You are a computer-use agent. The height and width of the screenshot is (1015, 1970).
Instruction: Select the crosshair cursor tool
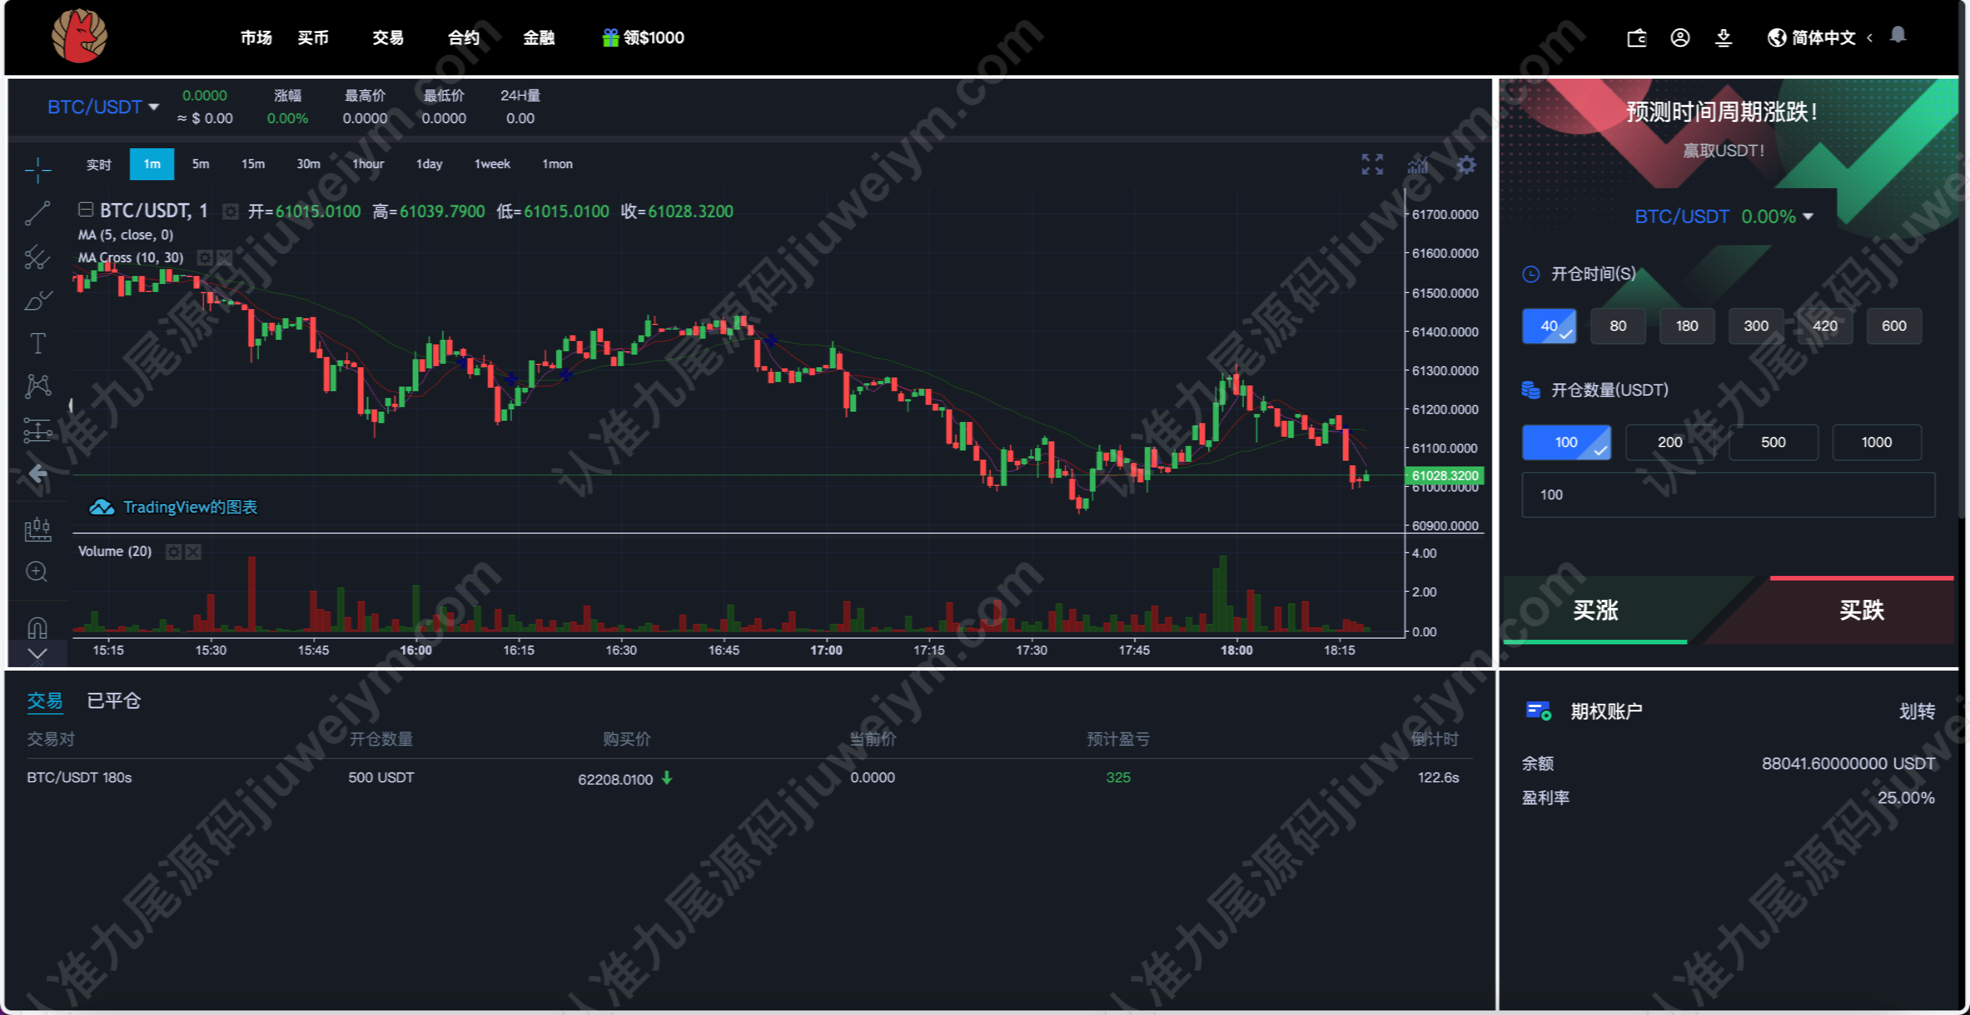(x=38, y=169)
